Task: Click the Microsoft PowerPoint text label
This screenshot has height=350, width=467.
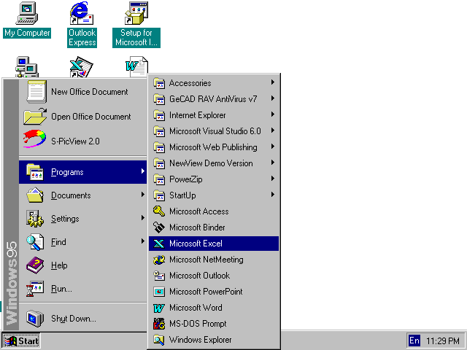Action: [206, 292]
